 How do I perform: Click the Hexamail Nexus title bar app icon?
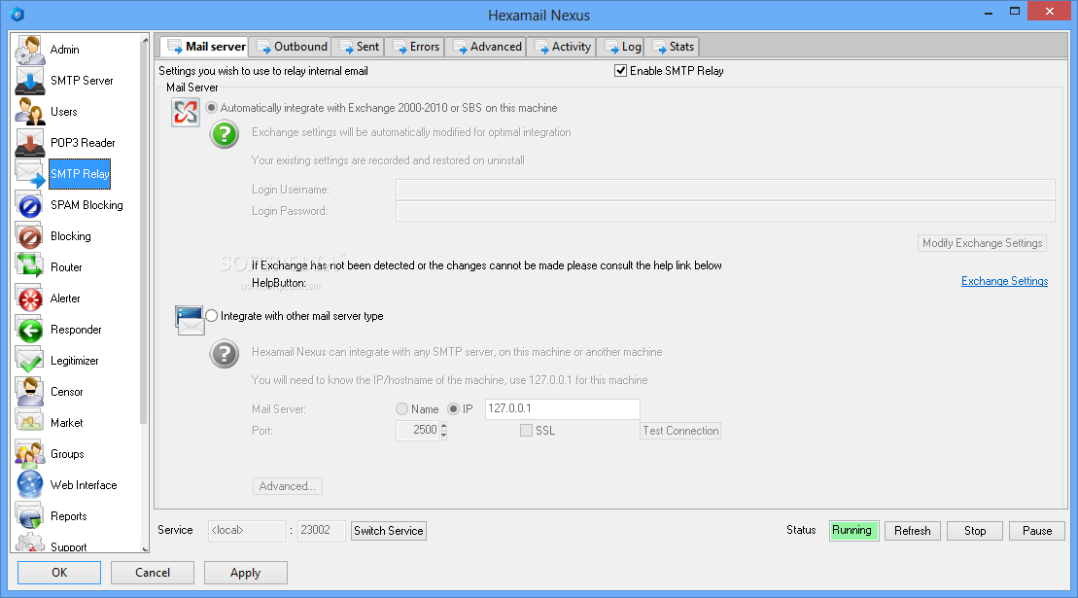pyautogui.click(x=17, y=14)
